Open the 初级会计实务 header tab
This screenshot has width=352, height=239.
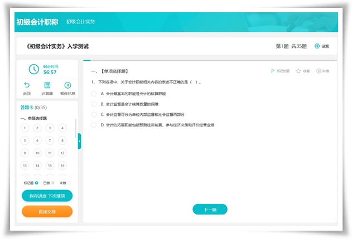[80, 22]
